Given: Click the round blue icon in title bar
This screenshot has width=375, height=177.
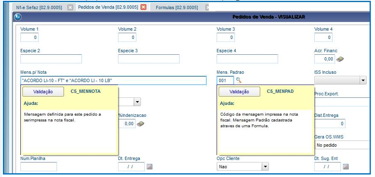Looking at the screenshot, I should coord(18,17).
